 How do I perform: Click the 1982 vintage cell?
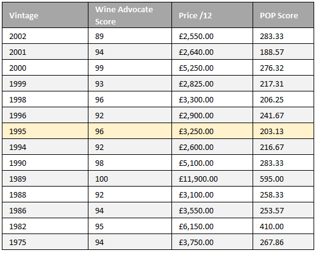point(45,226)
